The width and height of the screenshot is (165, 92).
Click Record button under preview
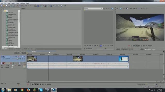129,46
